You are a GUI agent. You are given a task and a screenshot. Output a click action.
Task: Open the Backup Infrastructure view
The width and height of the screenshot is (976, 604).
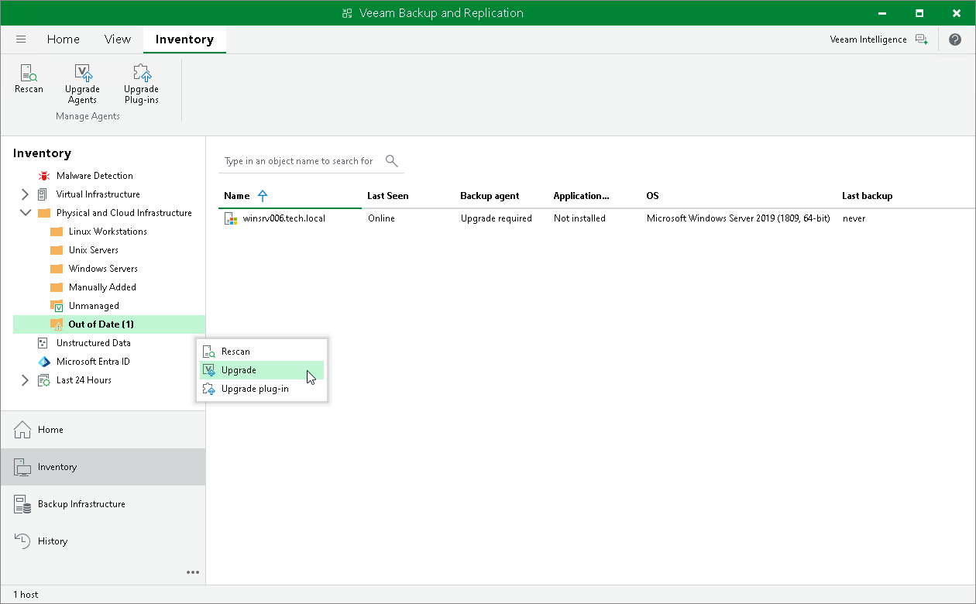coord(82,503)
